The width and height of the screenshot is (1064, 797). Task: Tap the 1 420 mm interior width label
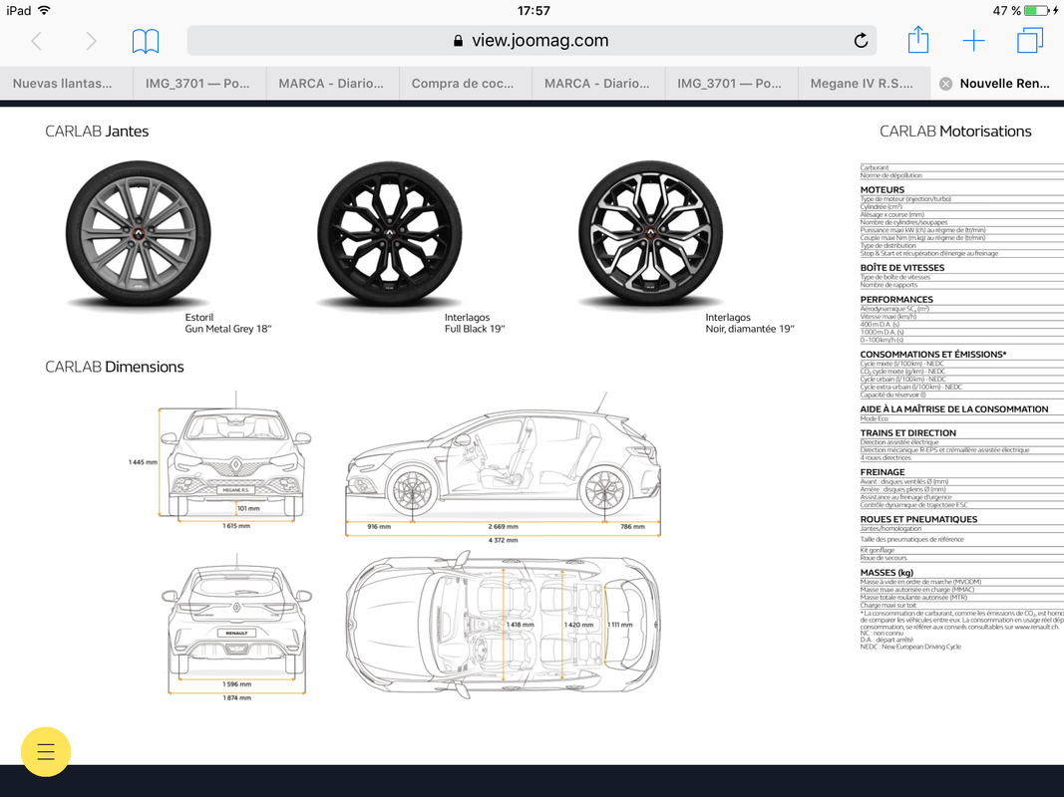(x=578, y=625)
